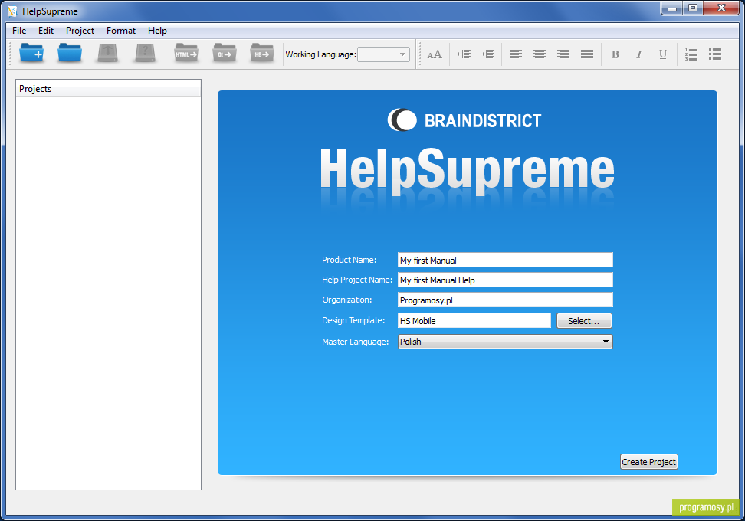Toggle bold formatting
This screenshot has width=745, height=521.
615,54
